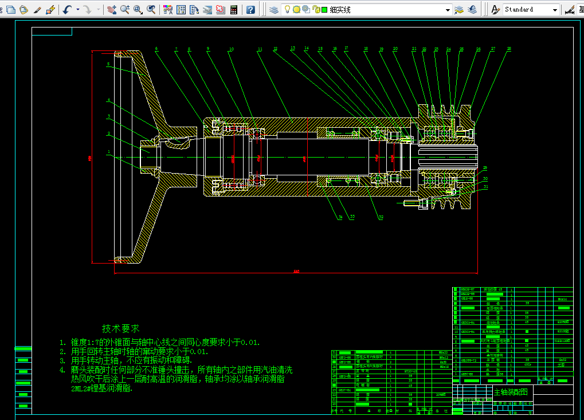Click the 技术要求 heading text in drawing
This screenshot has height=420, width=584.
coord(120,328)
